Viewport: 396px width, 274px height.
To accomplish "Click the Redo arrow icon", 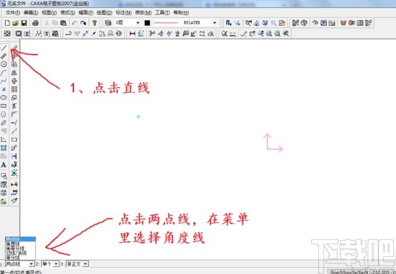I will [83, 23].
